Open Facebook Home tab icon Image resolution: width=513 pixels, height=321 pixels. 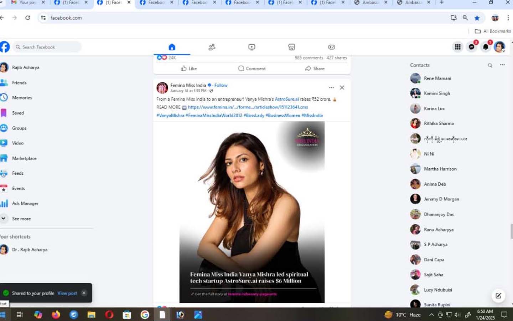pos(172,47)
